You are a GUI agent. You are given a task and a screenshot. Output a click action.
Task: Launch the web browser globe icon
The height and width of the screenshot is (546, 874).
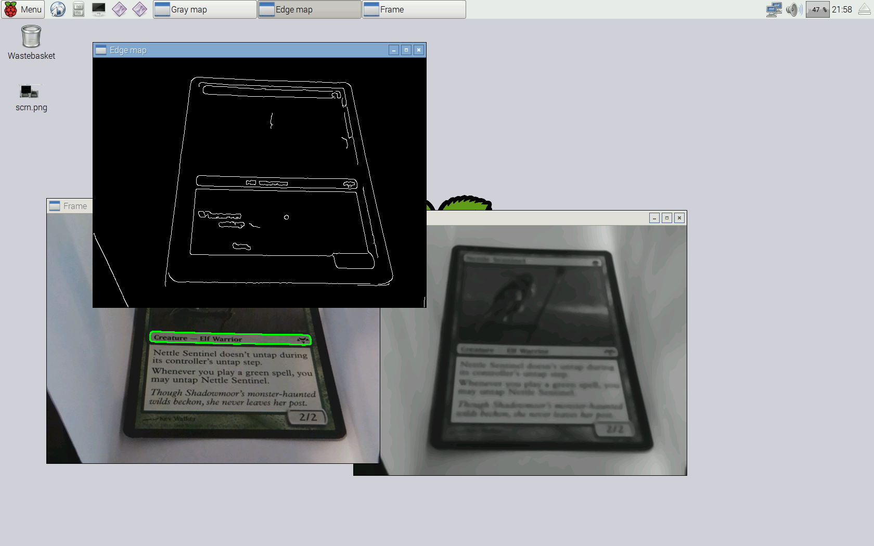coord(58,9)
